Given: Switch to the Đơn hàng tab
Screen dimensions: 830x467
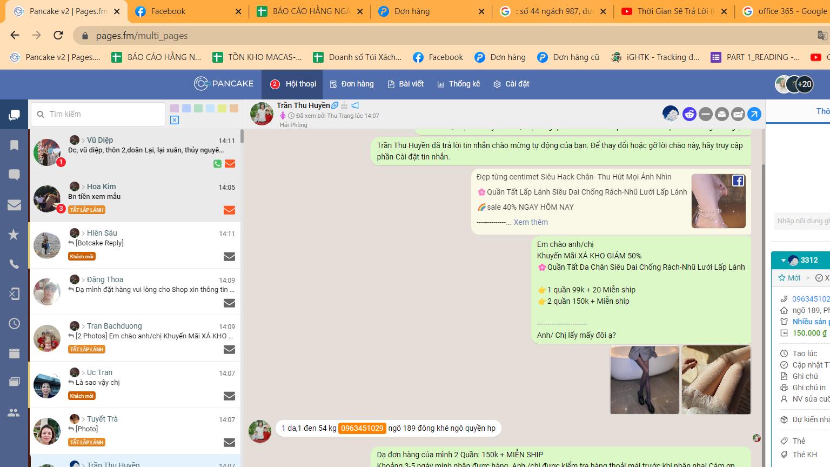Looking at the screenshot, I should [352, 84].
